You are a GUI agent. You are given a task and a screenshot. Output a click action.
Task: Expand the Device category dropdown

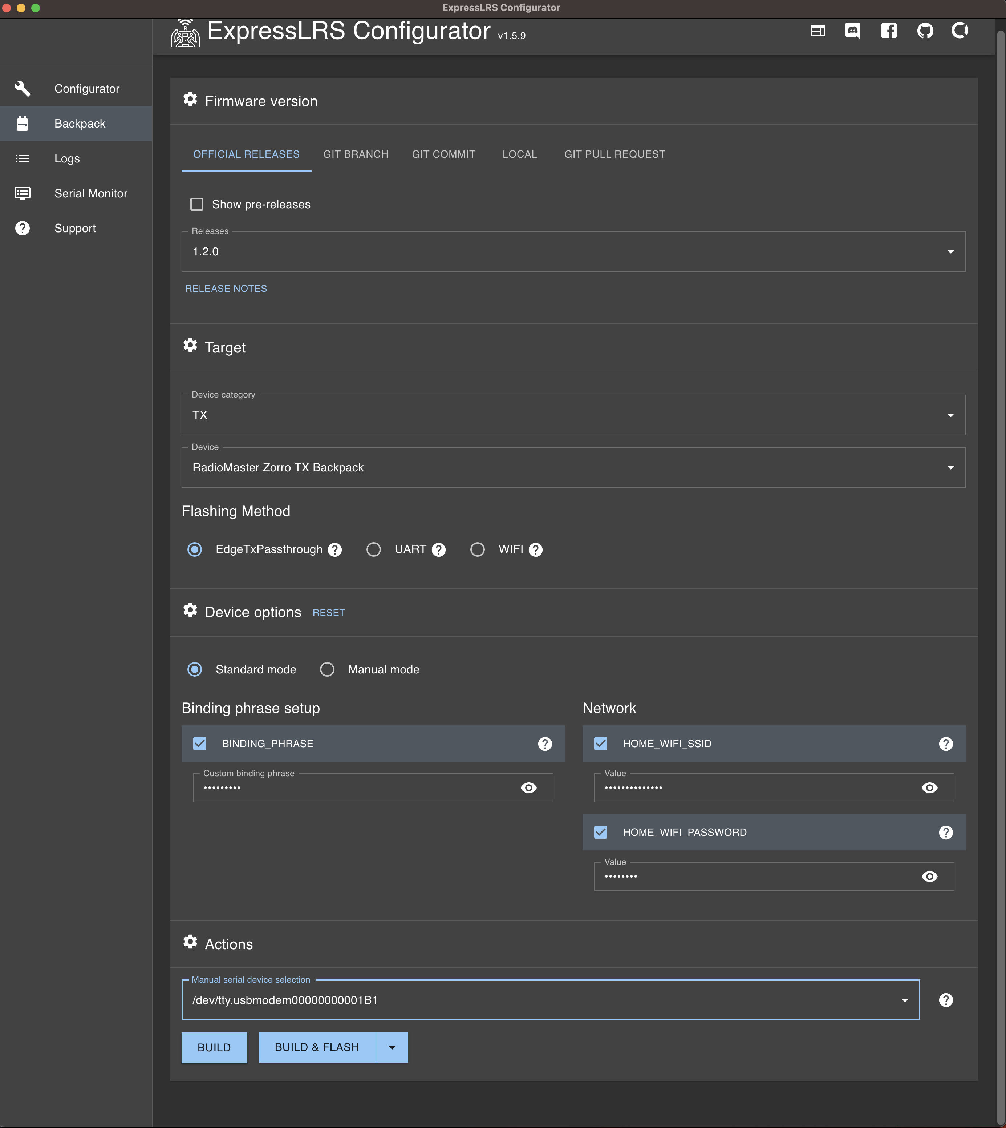point(951,415)
